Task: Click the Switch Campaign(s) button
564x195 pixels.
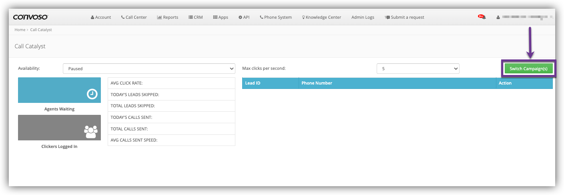Action: 528,69
